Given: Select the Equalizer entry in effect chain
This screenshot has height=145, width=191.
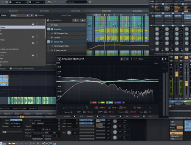Looking at the screenshot, I should coord(67,29).
